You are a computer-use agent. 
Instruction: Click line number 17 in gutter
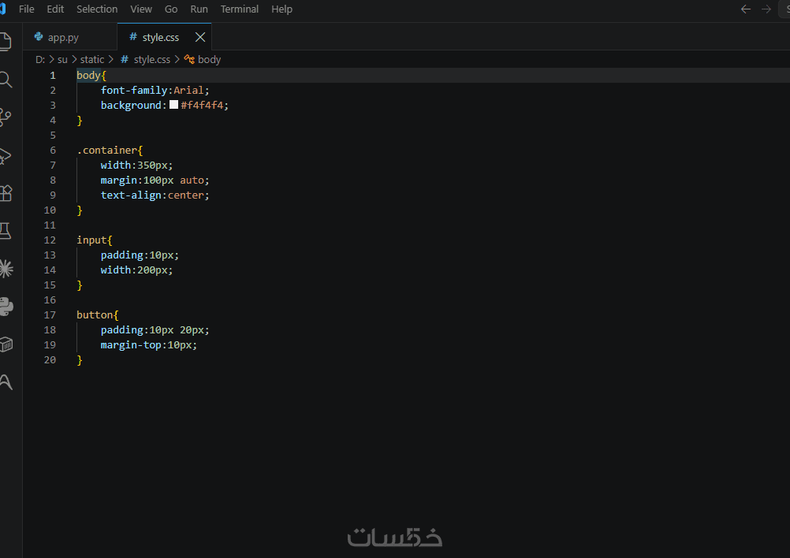[50, 314]
